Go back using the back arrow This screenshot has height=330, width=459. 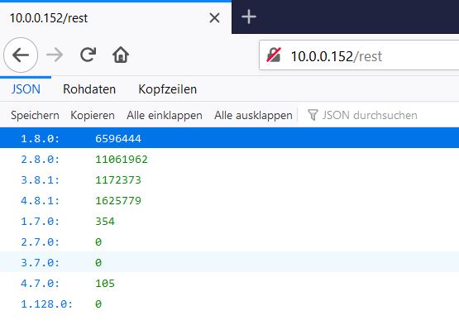click(21, 55)
